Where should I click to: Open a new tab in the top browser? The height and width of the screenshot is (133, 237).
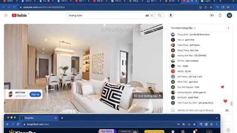[x=221, y=1]
